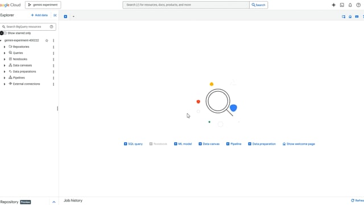Click Show welcome page link
Viewport: 364px width, 205px height.
[299, 144]
